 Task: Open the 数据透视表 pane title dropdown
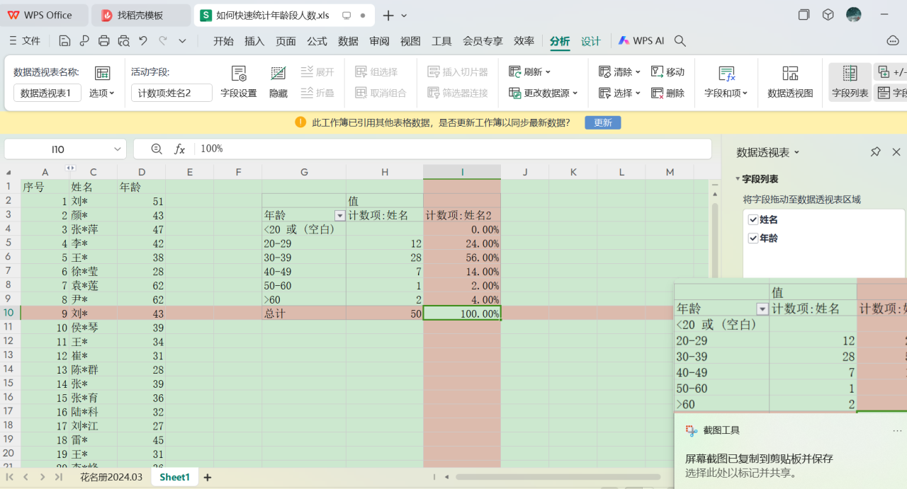(x=796, y=152)
